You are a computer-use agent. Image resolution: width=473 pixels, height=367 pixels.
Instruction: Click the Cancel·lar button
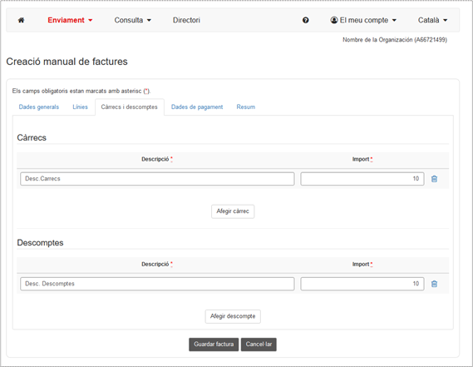coord(259,345)
